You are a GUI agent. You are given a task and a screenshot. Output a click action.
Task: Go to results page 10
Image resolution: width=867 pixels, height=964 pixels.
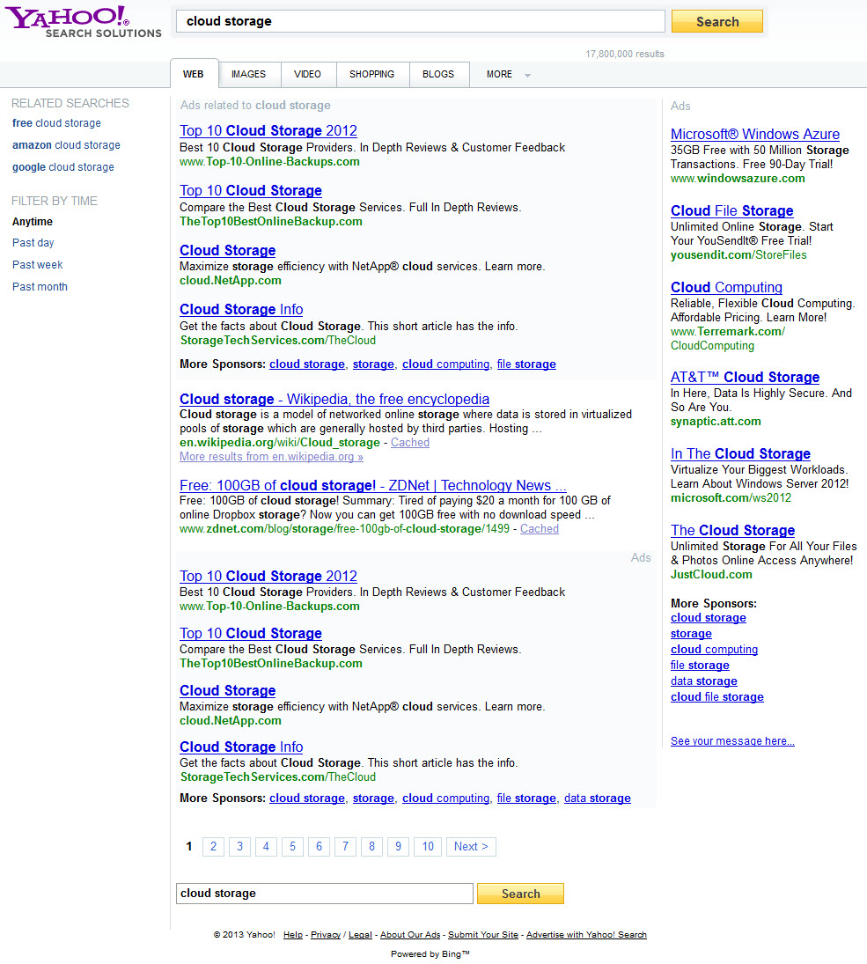coord(428,847)
